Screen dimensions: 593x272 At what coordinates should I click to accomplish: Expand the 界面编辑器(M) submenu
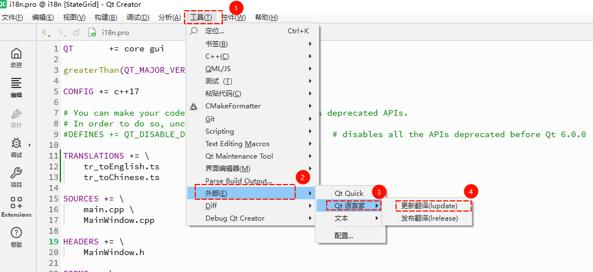click(x=253, y=168)
